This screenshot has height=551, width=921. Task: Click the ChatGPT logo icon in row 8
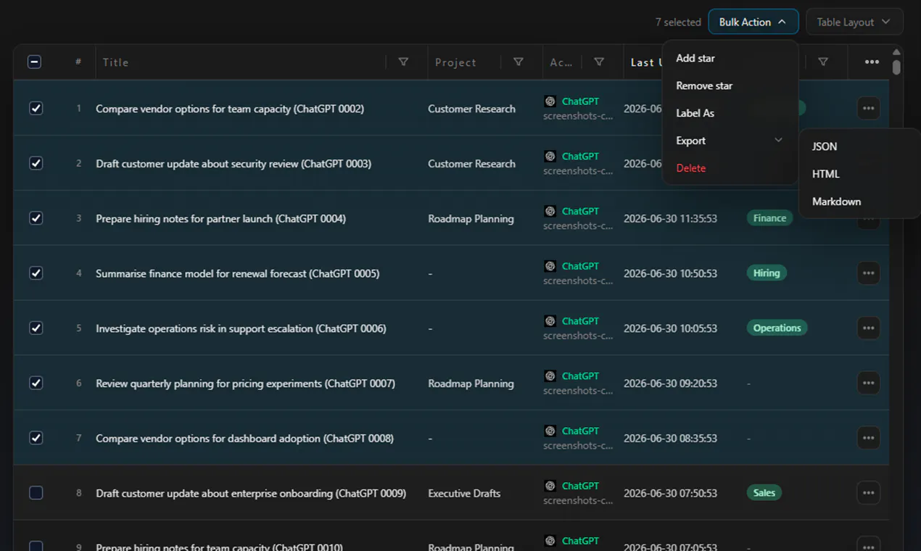[x=550, y=486]
